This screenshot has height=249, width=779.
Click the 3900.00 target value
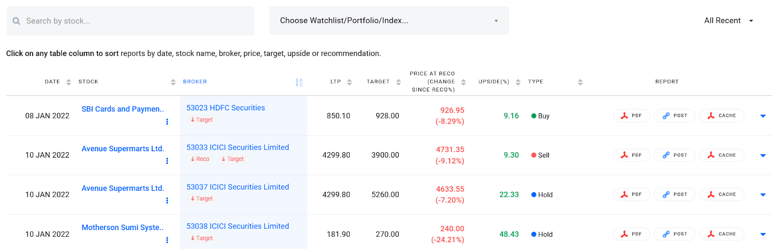[x=385, y=155]
